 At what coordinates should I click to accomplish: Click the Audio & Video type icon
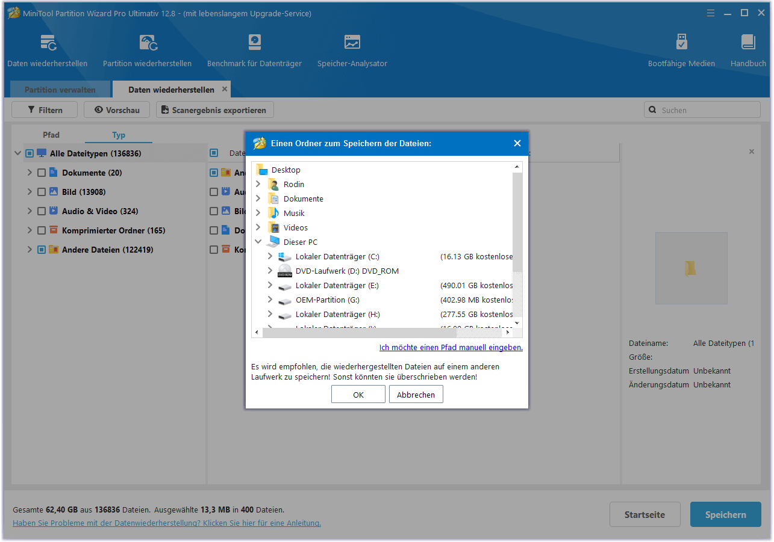(53, 211)
